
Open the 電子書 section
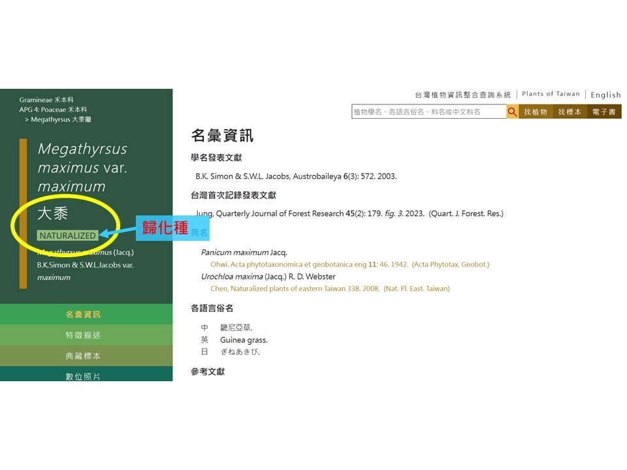click(x=604, y=112)
